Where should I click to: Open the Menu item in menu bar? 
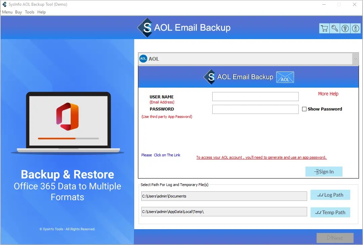pyautogui.click(x=7, y=12)
